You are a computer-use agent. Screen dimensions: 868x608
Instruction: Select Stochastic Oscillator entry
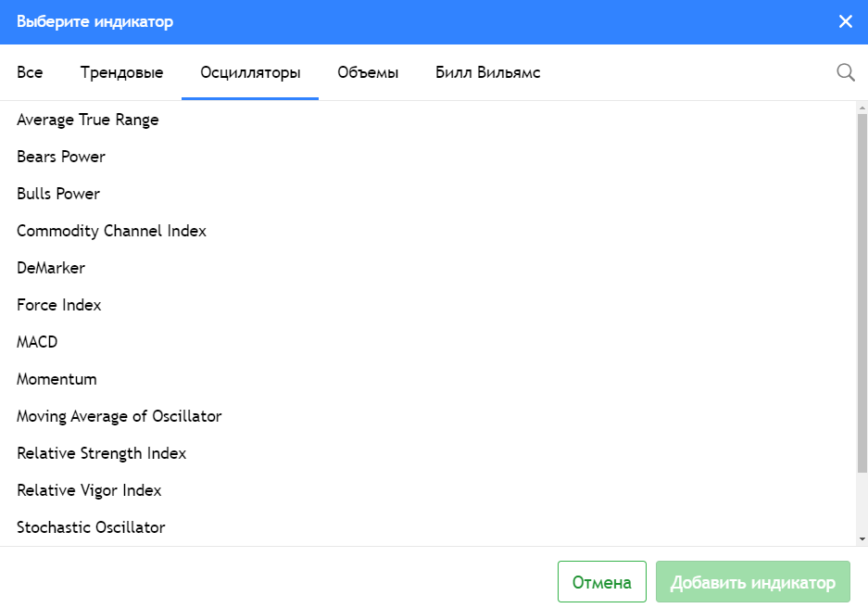click(x=91, y=527)
